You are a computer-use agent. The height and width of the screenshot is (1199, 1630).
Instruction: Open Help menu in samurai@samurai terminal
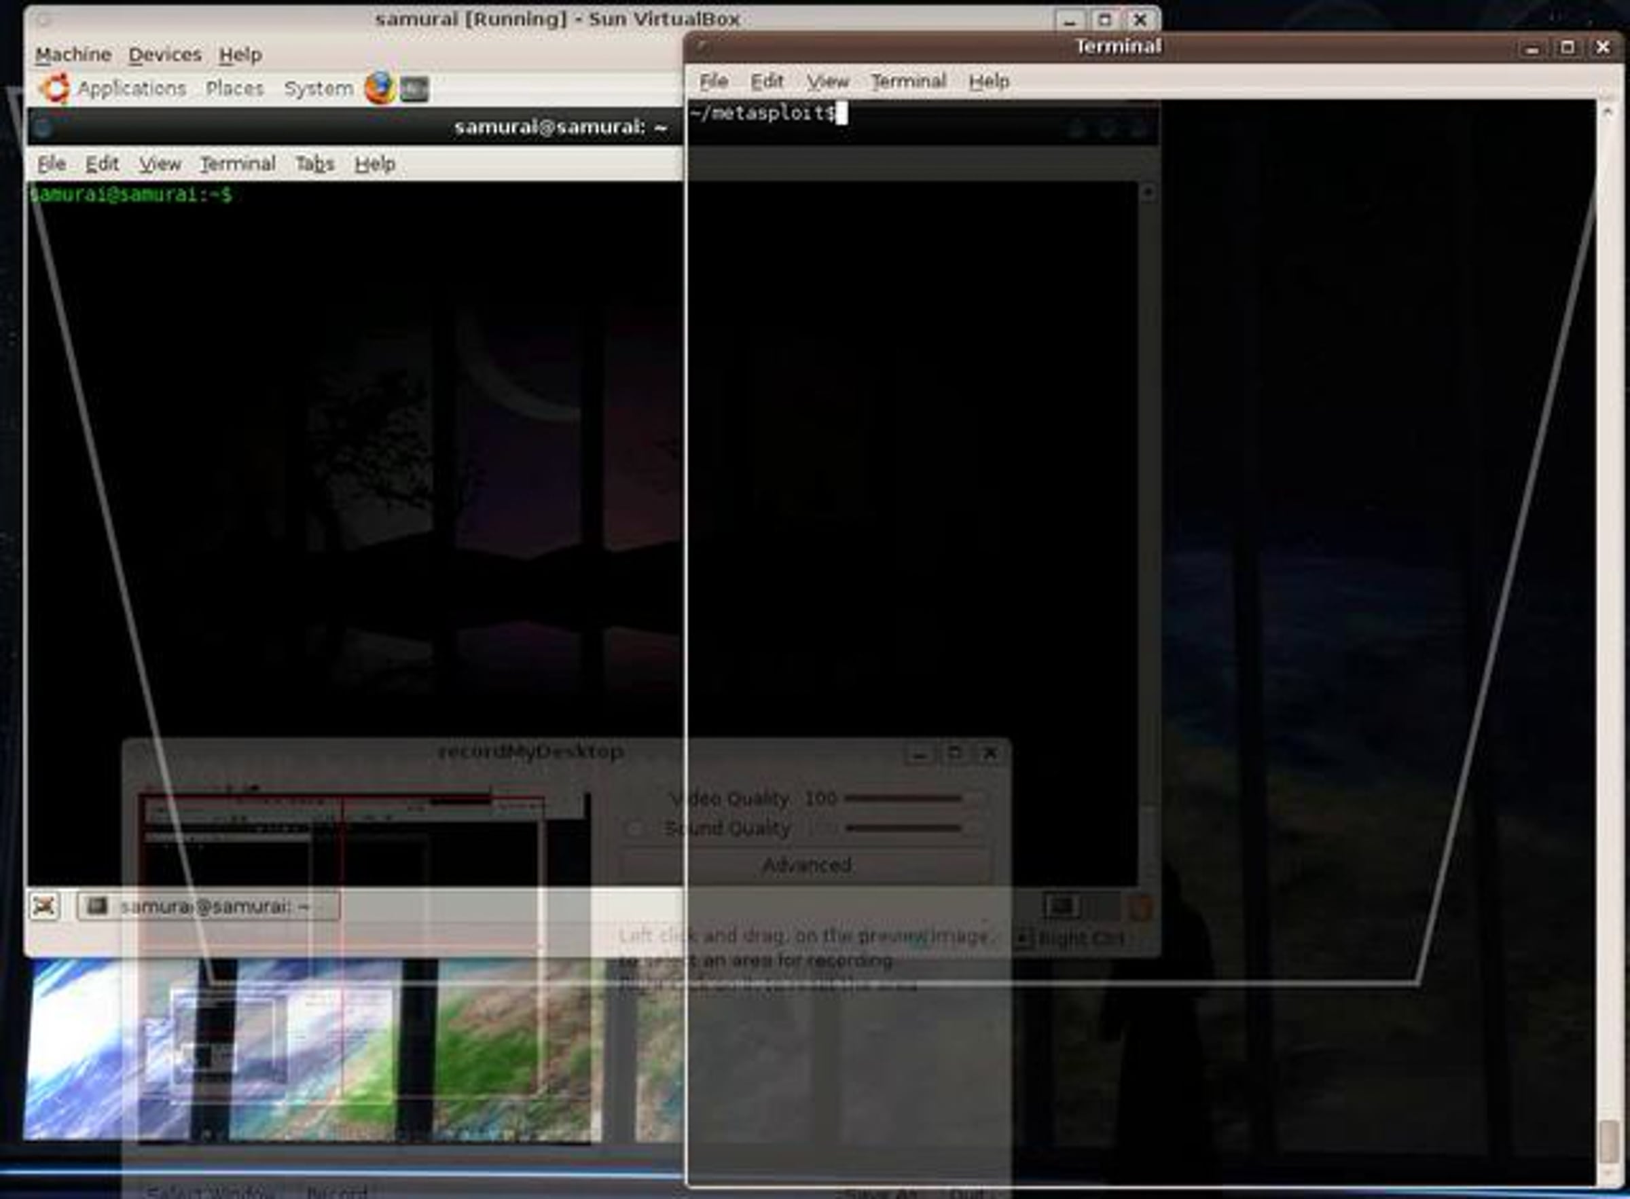coord(375,164)
